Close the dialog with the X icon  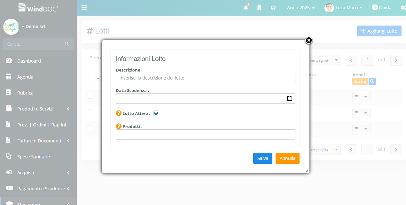(308, 40)
